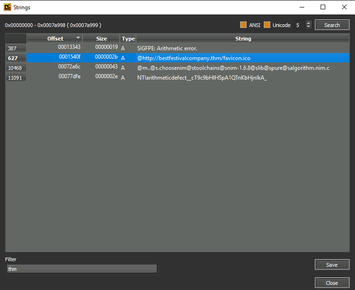Click row number 387 header
The width and height of the screenshot is (355, 290).
click(x=16, y=48)
